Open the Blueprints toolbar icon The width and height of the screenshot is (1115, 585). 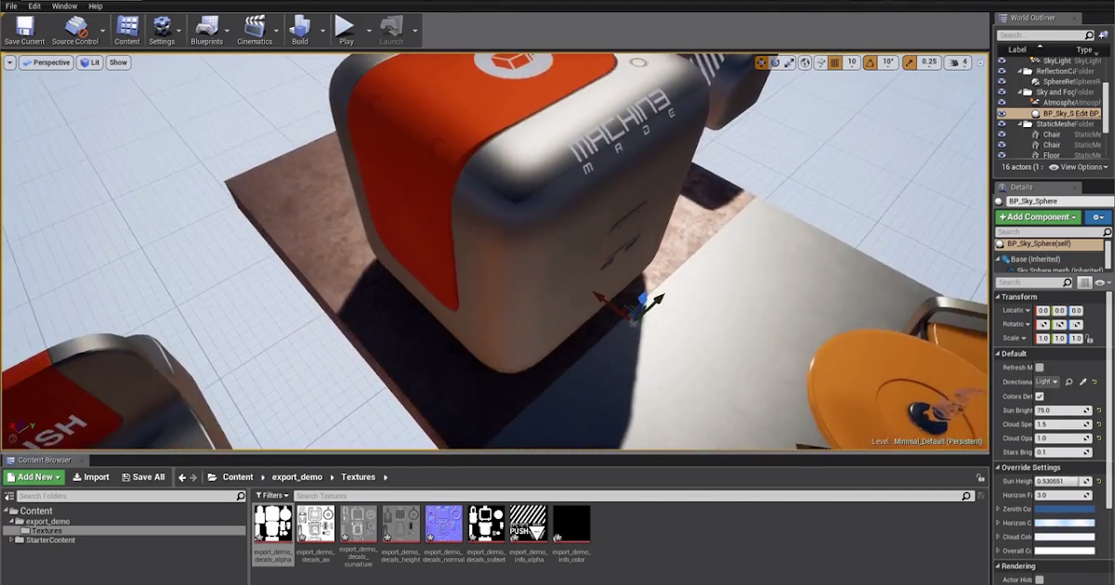coord(206,30)
